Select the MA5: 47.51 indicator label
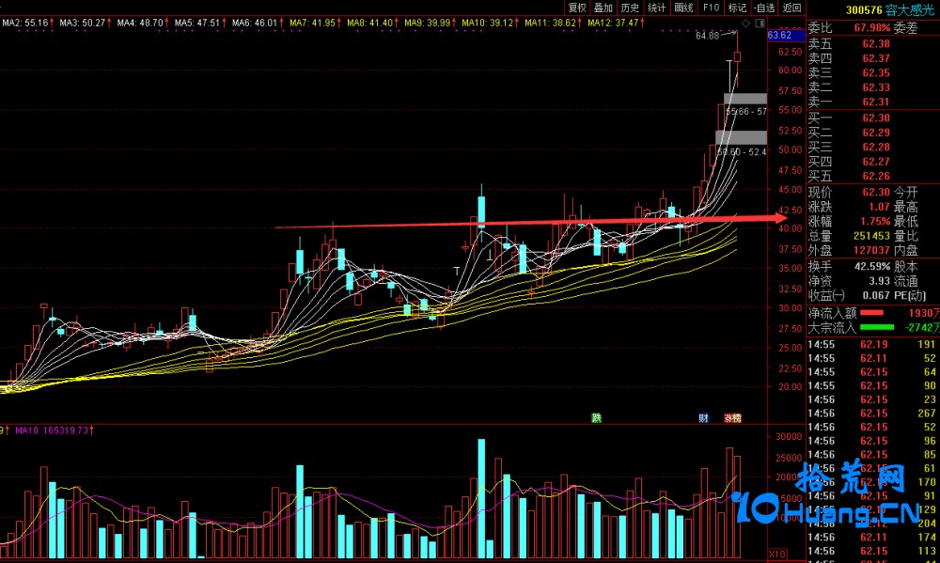This screenshot has height=563, width=940. click(200, 23)
